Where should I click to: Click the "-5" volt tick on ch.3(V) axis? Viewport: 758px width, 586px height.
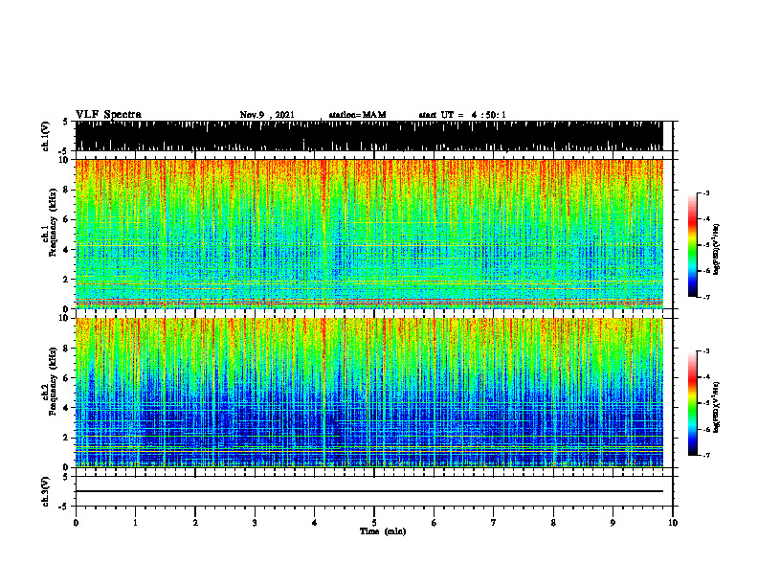[64, 507]
